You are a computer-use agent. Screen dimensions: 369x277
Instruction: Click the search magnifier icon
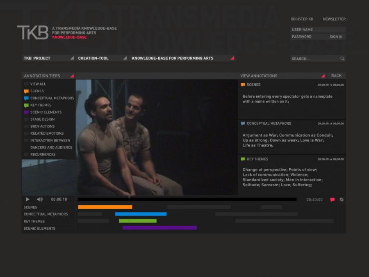(x=342, y=59)
